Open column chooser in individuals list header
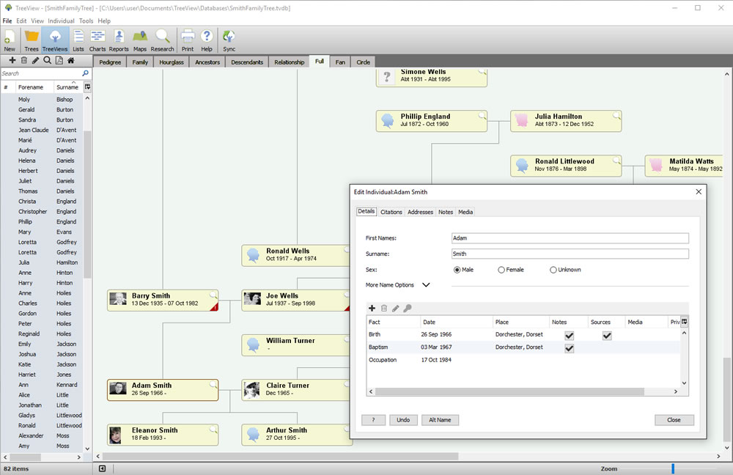This screenshot has width=733, height=475. pos(87,87)
